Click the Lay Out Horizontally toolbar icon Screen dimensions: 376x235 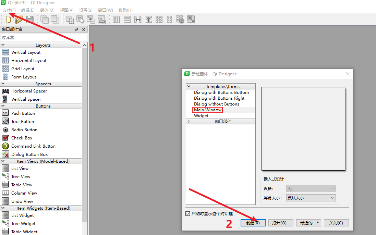click(117, 20)
